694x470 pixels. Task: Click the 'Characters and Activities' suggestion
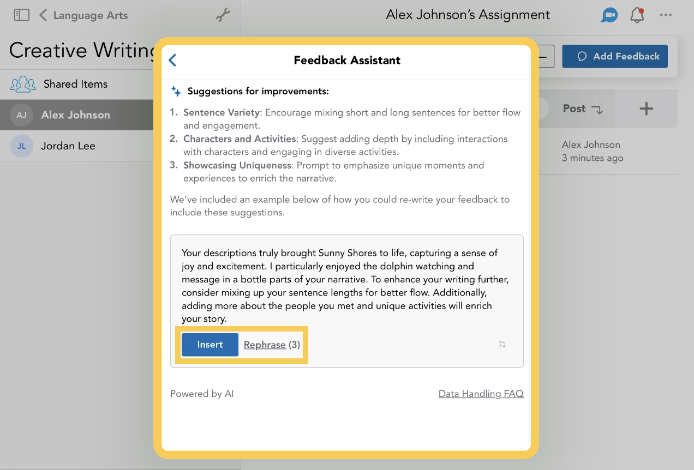pyautogui.click(x=345, y=145)
